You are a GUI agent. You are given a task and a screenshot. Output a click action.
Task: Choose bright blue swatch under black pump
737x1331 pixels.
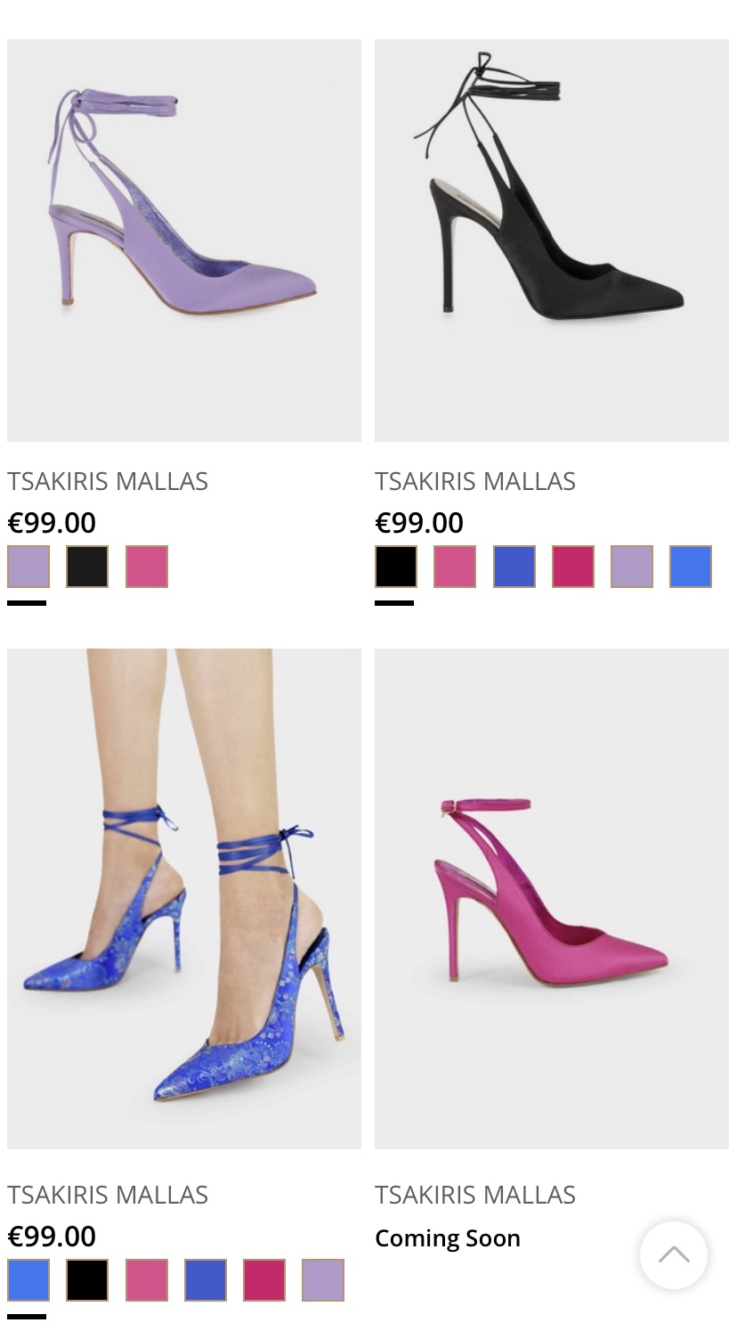(x=691, y=567)
